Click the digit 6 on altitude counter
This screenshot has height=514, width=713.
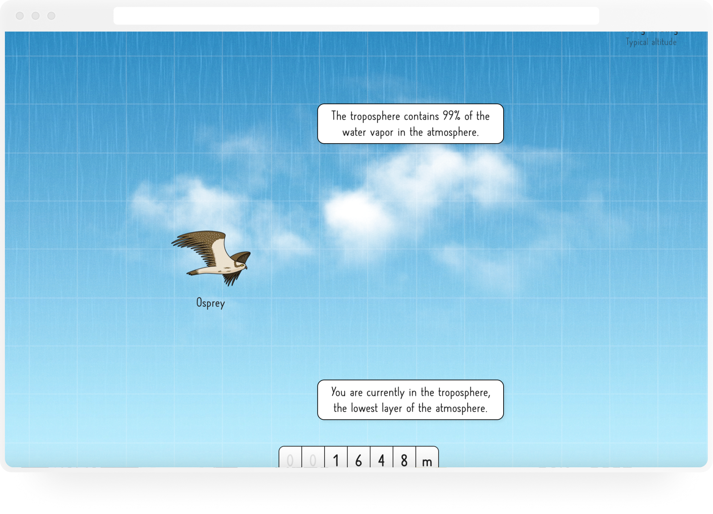pos(359,460)
